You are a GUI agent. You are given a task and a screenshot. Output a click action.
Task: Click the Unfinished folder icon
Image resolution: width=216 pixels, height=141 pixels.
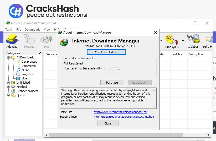tap(13, 83)
